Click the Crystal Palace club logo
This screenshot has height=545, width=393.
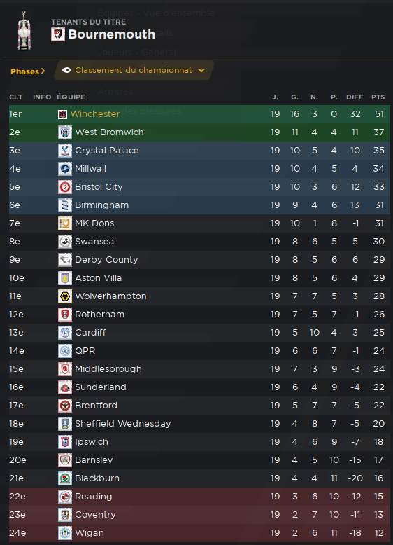click(x=65, y=151)
